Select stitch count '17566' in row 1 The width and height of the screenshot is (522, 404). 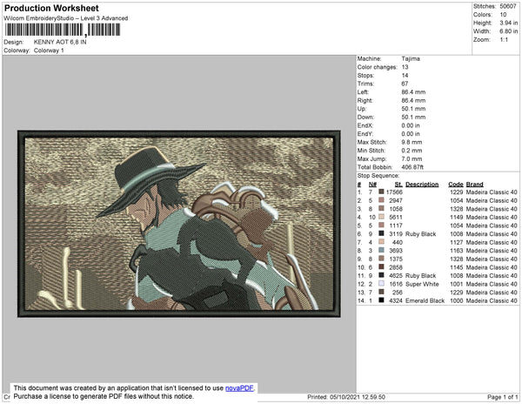point(394,192)
